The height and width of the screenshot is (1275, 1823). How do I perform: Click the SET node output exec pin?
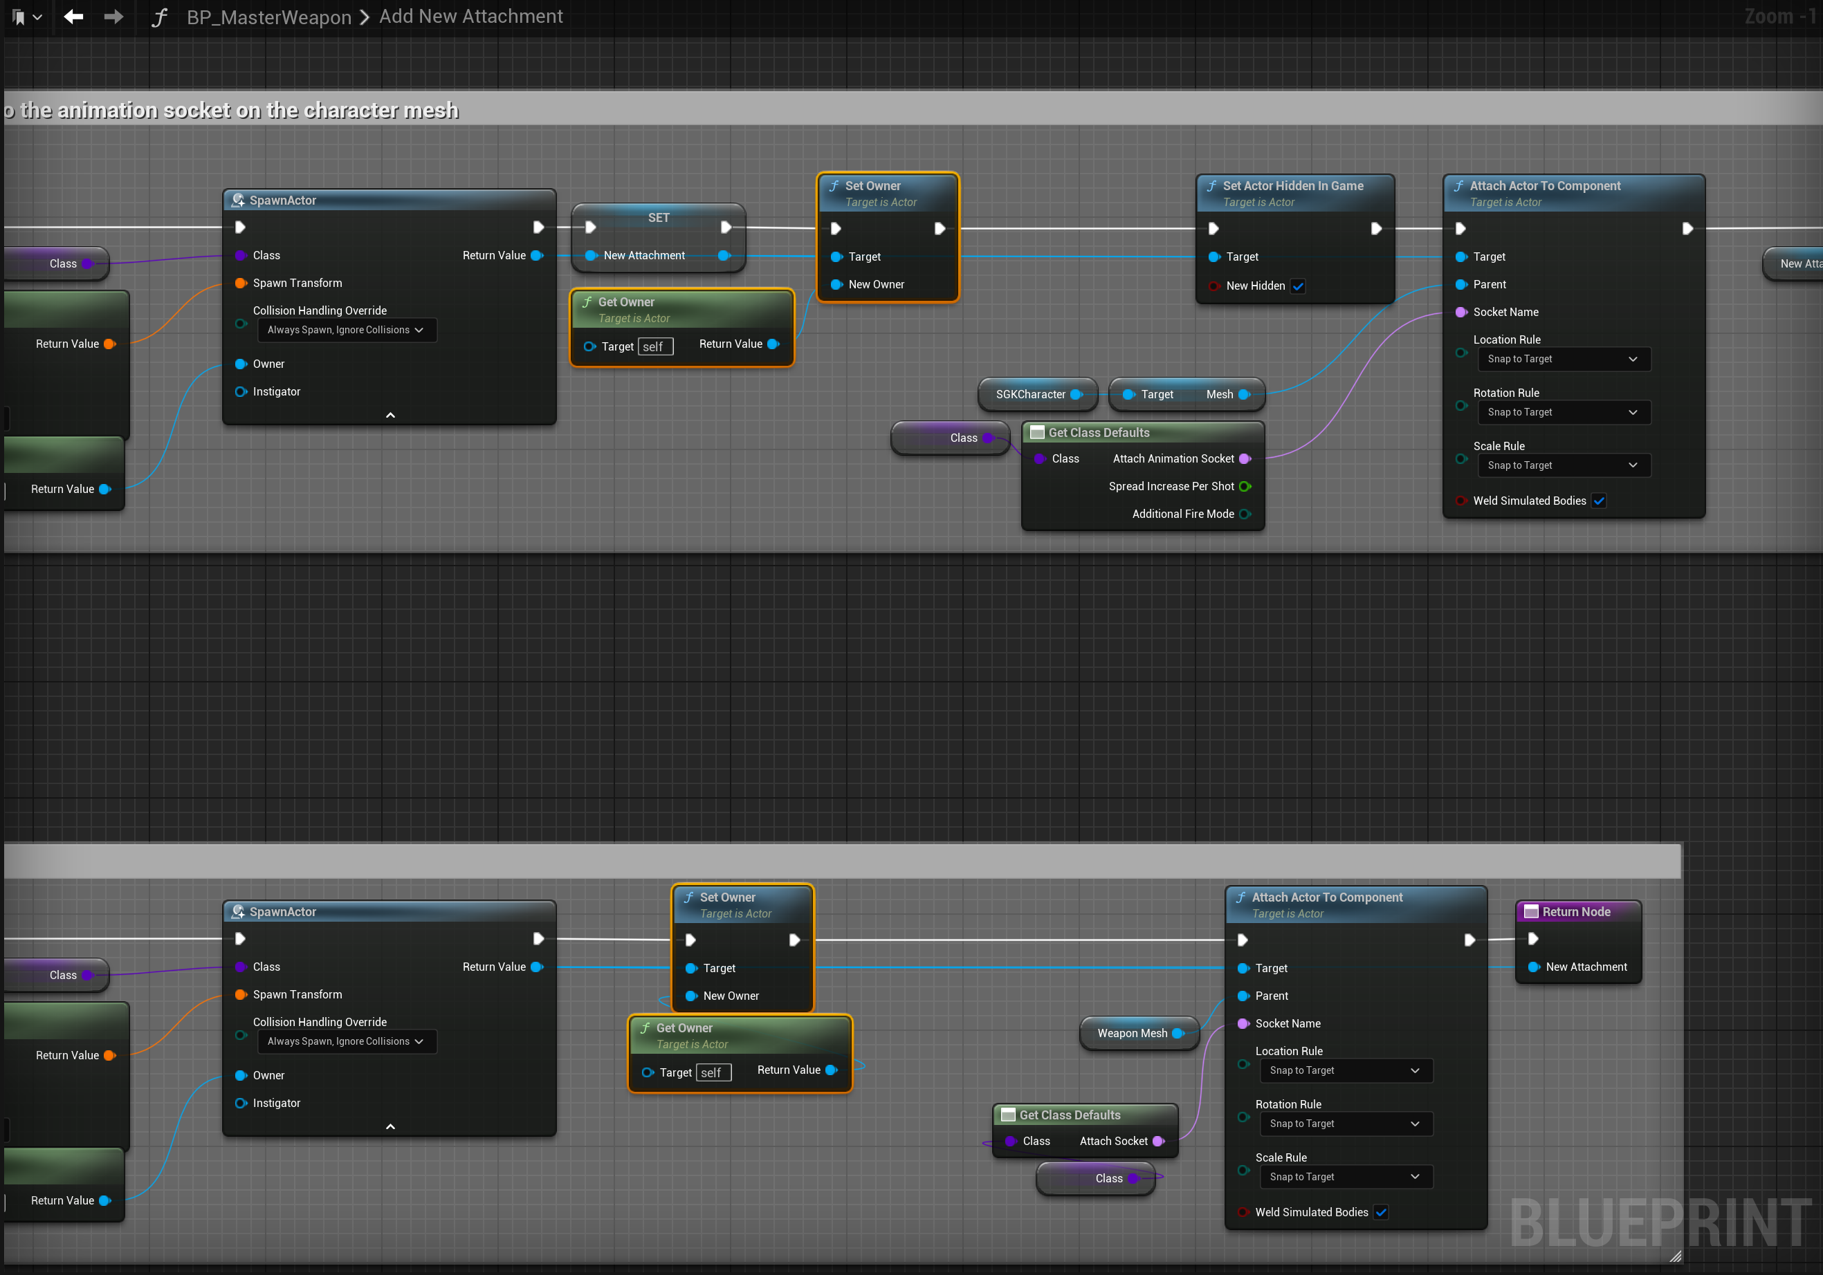coord(725,227)
